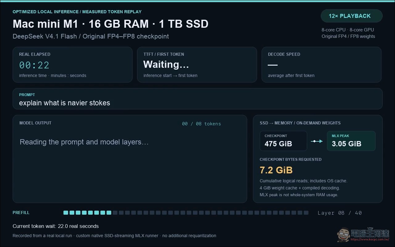This screenshot has width=395, height=247.
Task: Click the Current token wait: 22.0 real seconds text
Action: pyautogui.click(x=56, y=226)
